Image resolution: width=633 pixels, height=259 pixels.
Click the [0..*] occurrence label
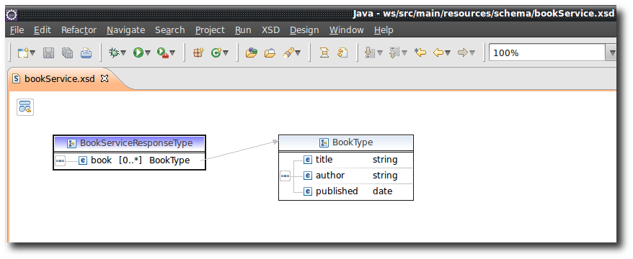pos(130,160)
